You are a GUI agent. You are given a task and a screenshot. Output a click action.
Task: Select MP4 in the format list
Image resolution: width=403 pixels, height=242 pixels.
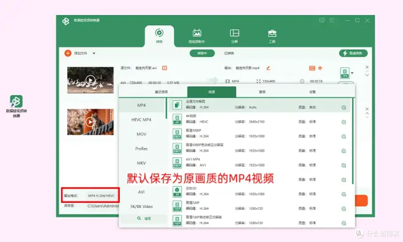coord(142,105)
